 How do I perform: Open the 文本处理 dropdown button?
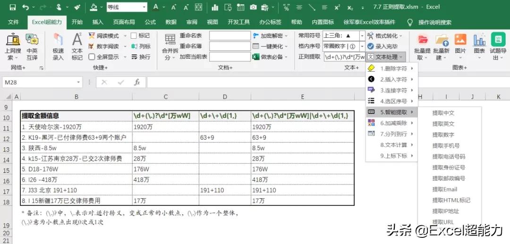tap(386, 57)
